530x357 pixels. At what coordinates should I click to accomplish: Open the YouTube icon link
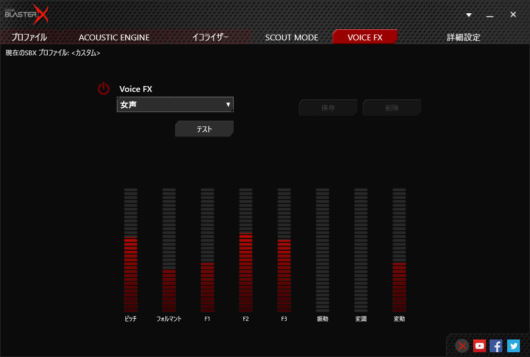480,346
